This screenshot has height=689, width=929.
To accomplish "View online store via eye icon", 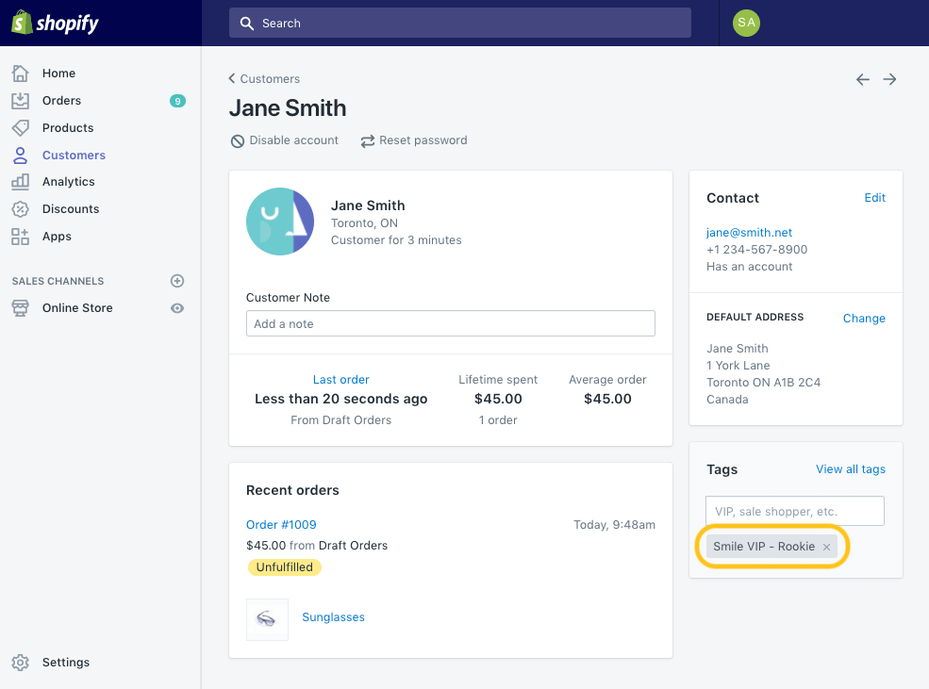I will pos(177,308).
